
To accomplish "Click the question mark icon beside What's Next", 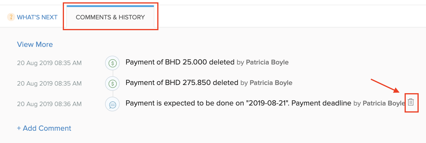I will [x=11, y=17].
